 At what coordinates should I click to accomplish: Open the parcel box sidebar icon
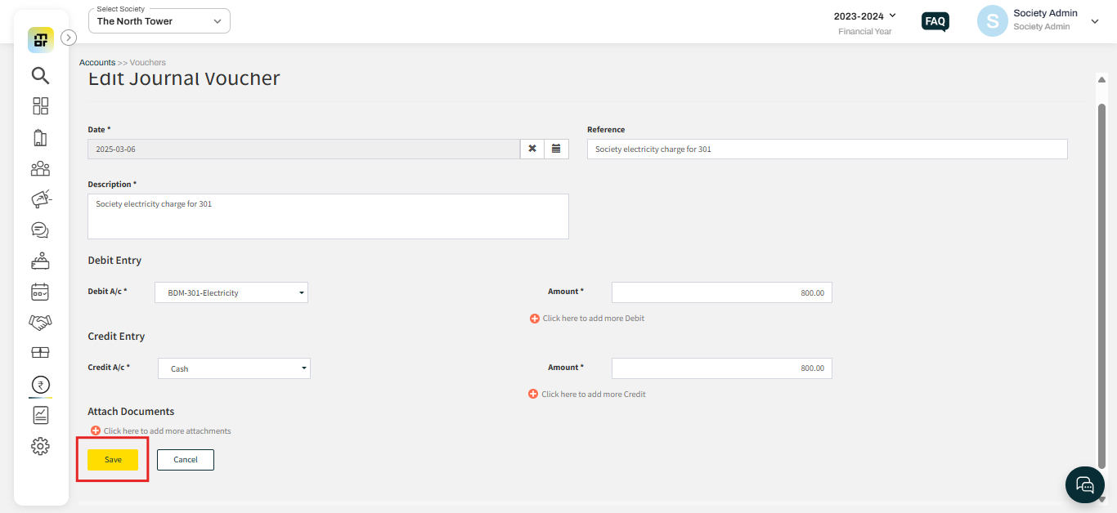tap(40, 353)
